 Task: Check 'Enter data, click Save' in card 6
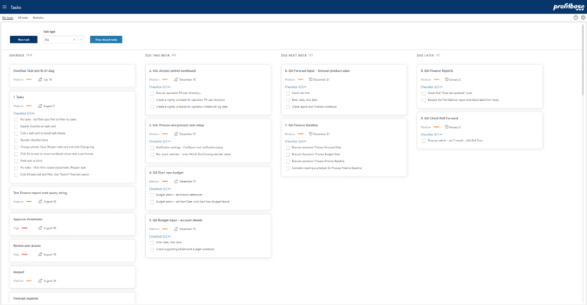tap(288, 100)
